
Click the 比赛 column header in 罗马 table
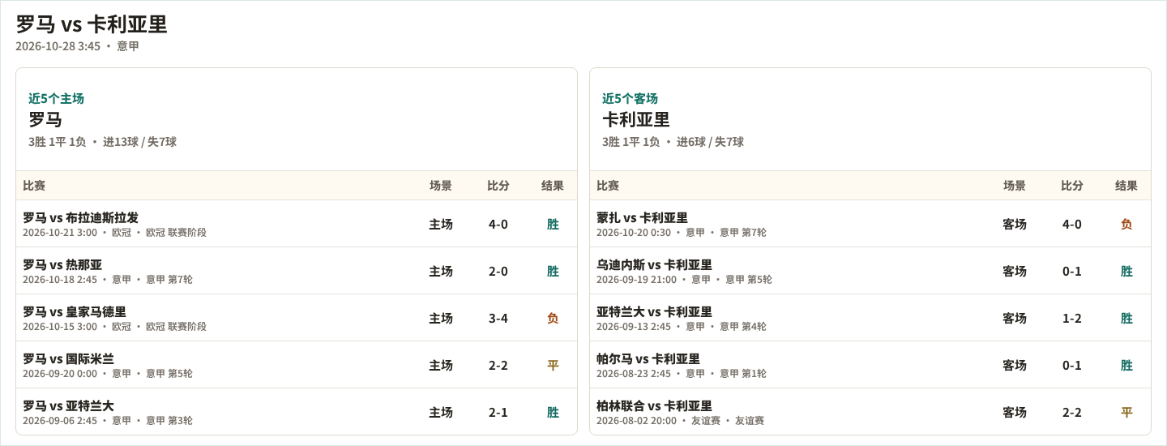(x=34, y=186)
